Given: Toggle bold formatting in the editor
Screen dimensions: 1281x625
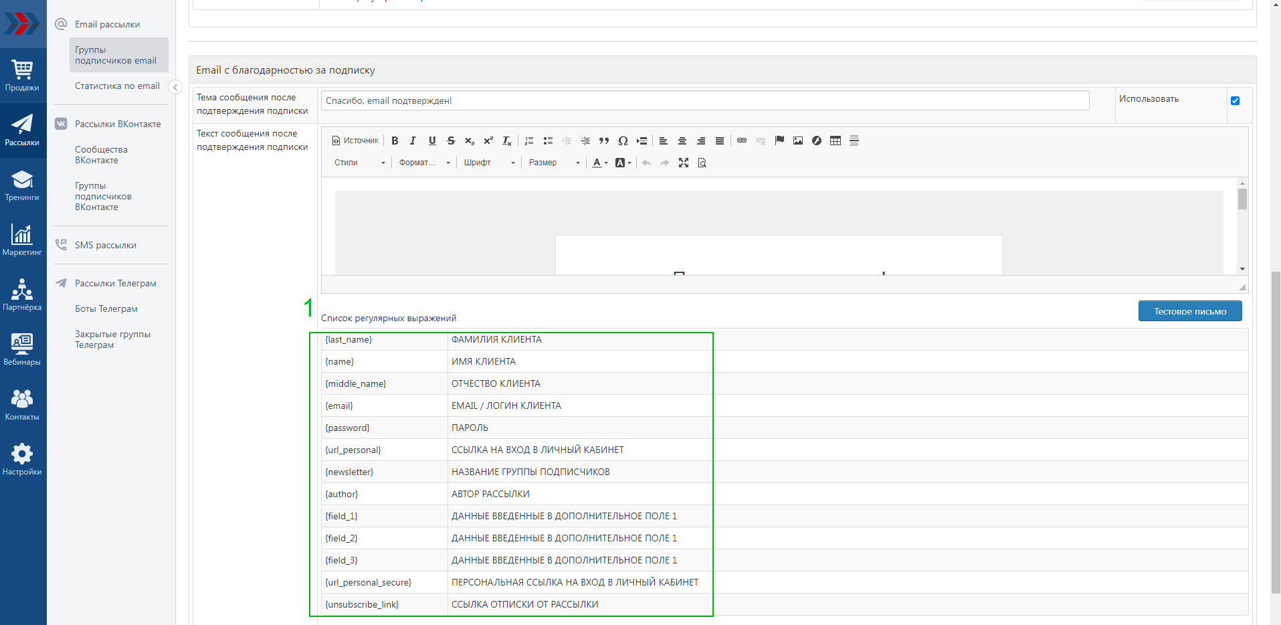Looking at the screenshot, I should pos(395,141).
